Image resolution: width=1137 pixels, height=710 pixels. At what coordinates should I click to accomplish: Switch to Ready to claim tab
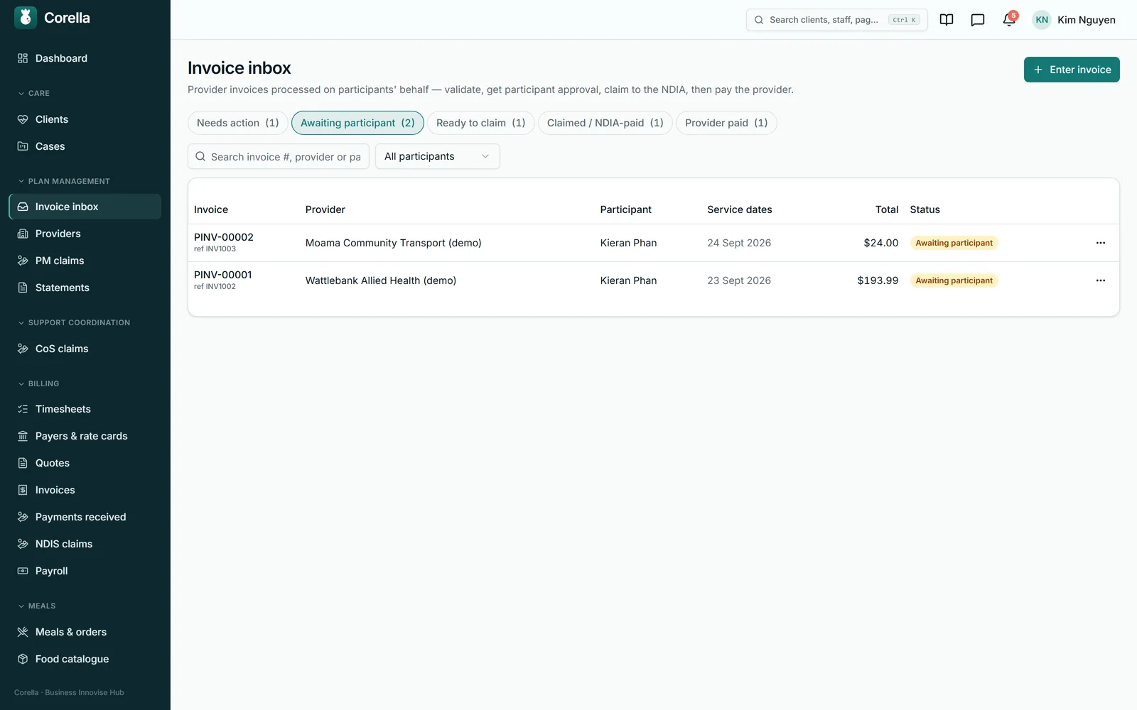(481, 123)
